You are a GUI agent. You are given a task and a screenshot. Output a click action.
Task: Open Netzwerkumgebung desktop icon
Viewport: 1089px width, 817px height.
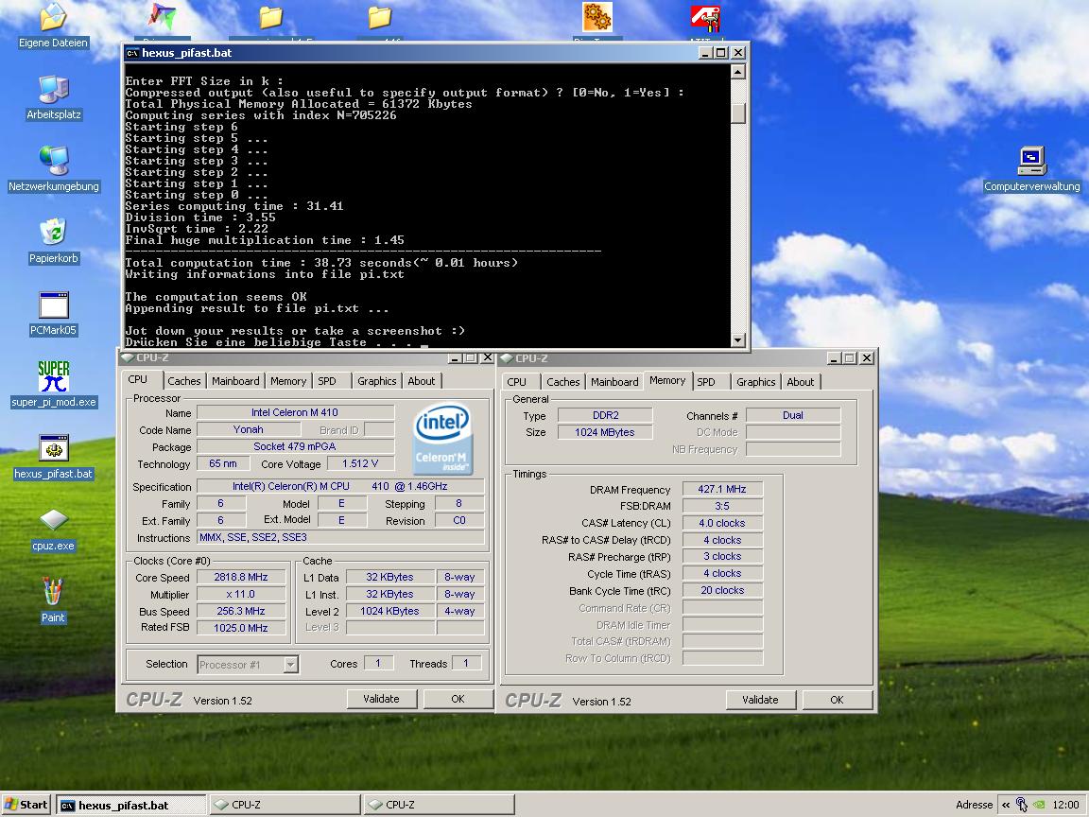click(x=54, y=169)
